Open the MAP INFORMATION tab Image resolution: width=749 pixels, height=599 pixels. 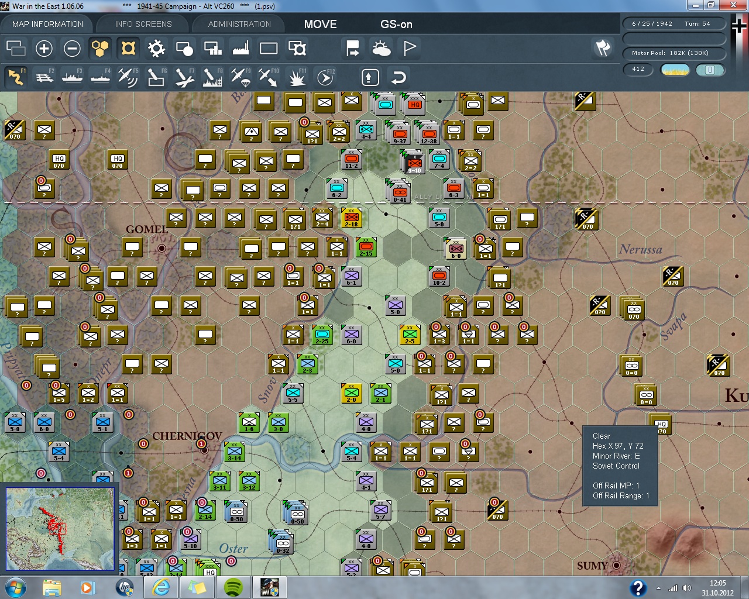tap(47, 24)
